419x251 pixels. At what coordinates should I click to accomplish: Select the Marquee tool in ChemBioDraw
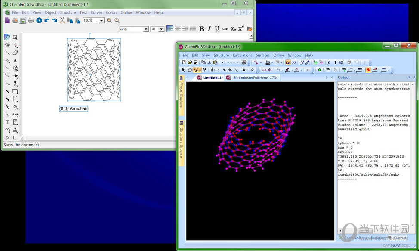15,37
